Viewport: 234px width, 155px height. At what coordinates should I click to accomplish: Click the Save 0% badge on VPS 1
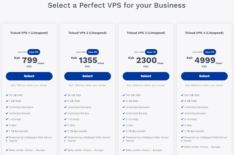click(34, 52)
